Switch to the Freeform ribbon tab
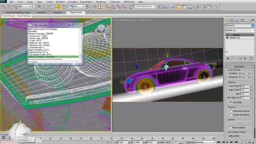The image size is (256, 144). click(x=42, y=12)
